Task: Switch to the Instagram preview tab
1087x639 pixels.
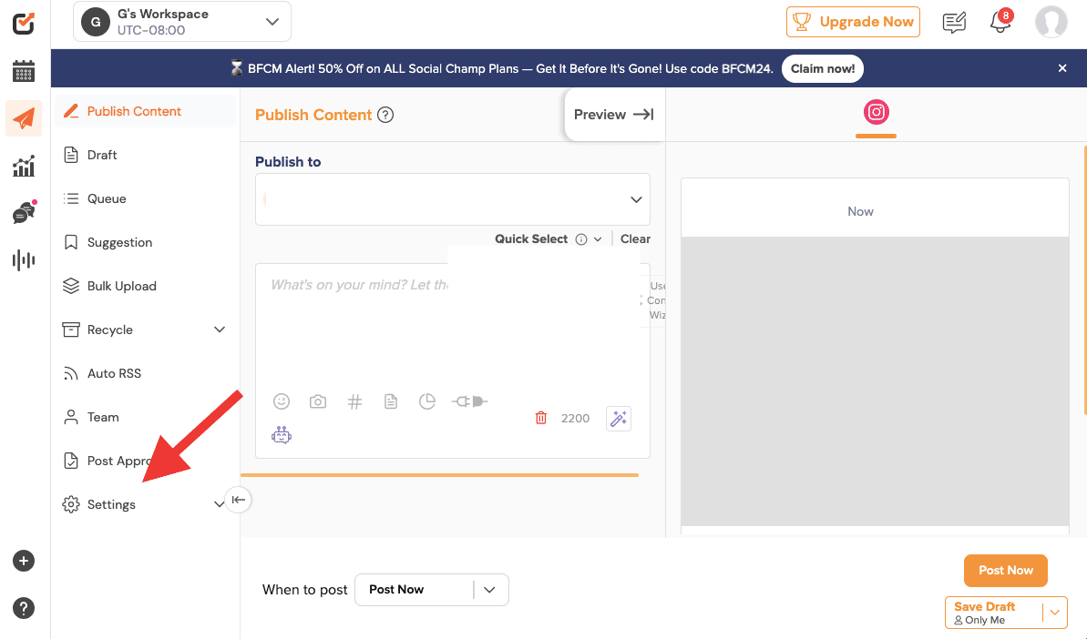Action: click(876, 113)
